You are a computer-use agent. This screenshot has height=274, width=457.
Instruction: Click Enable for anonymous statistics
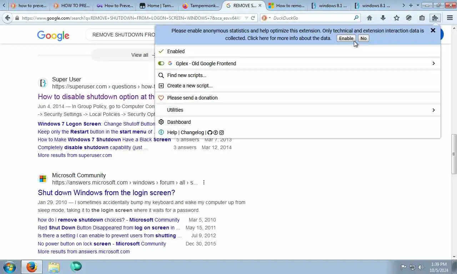[x=346, y=39]
